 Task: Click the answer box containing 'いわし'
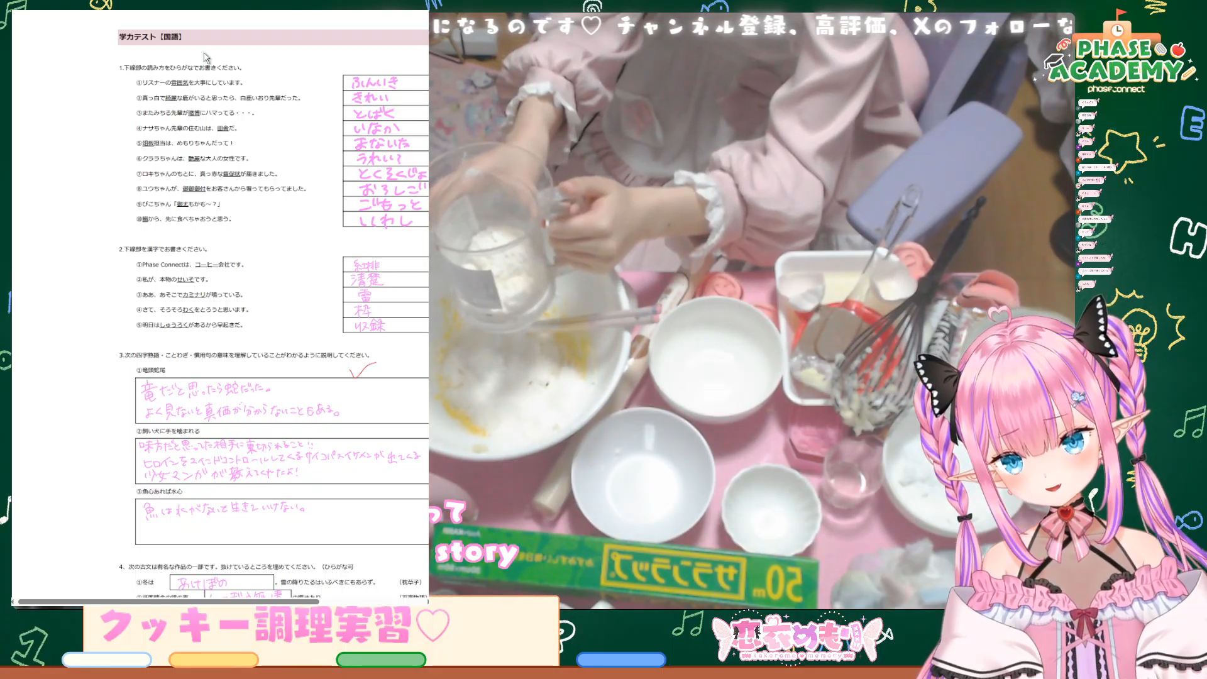click(x=386, y=219)
